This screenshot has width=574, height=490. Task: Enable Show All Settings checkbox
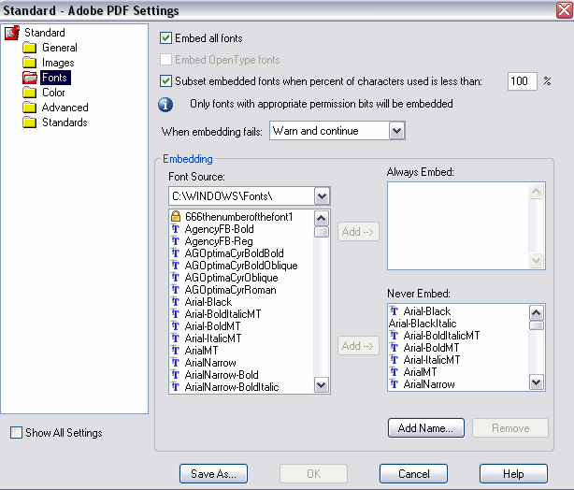point(16,433)
